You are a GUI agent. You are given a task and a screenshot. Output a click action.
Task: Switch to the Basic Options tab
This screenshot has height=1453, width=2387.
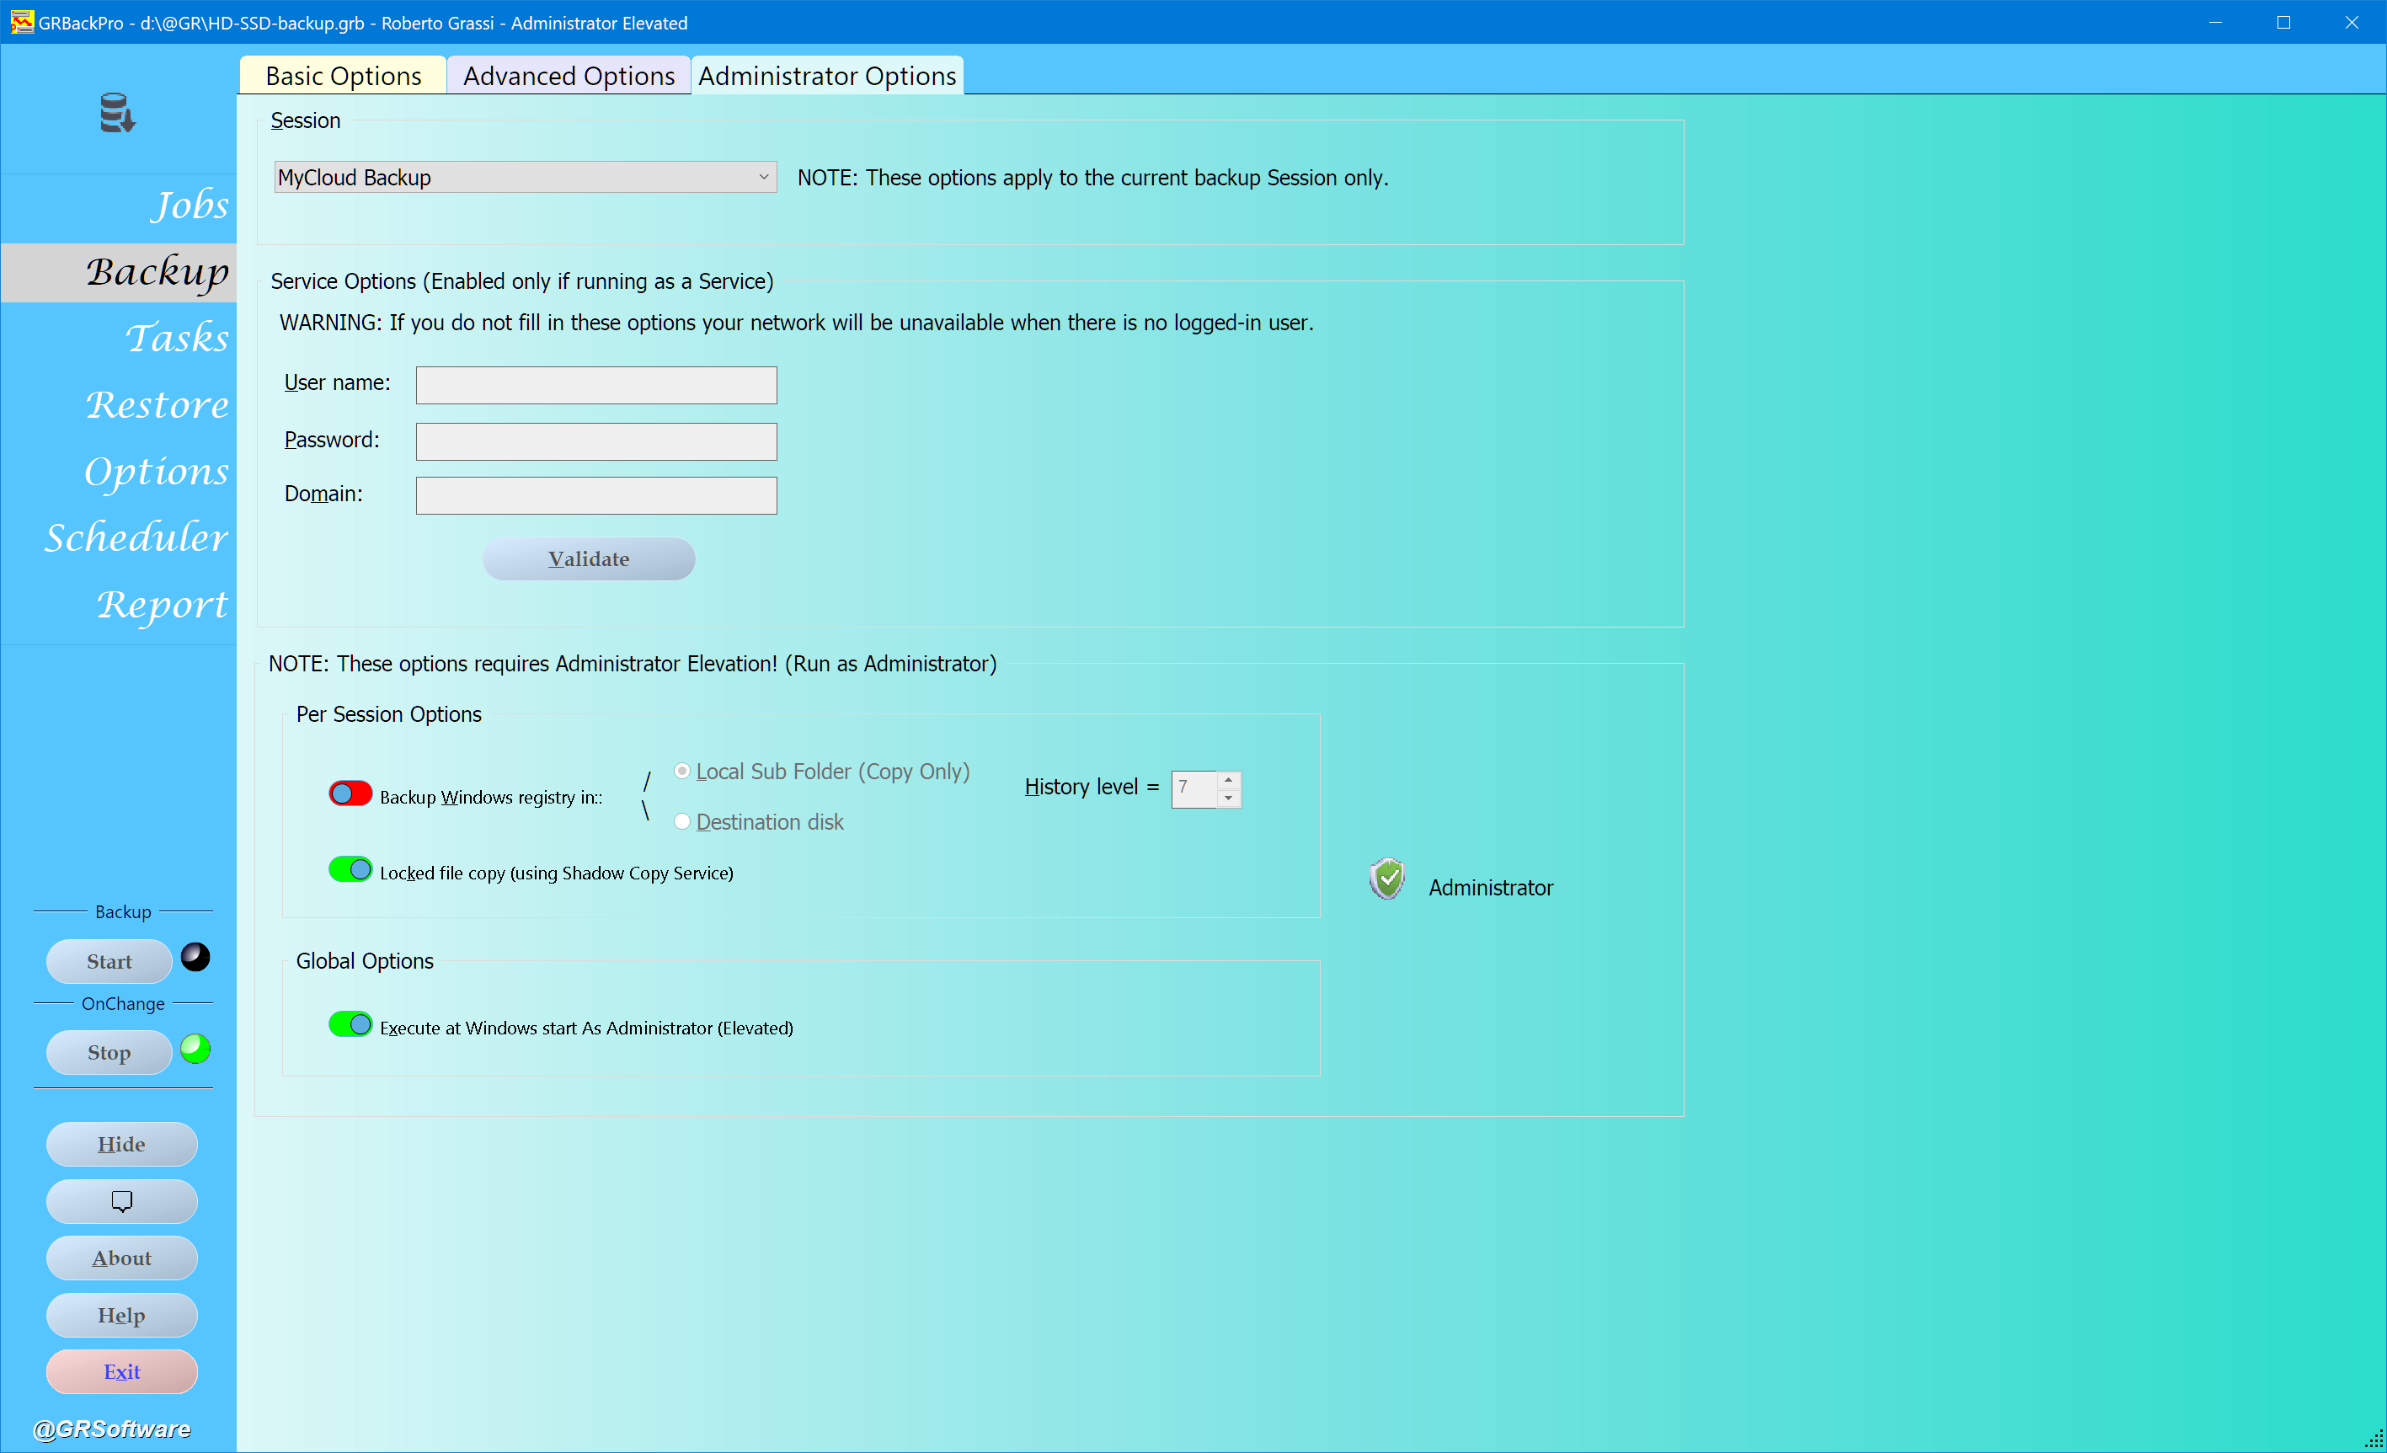[x=343, y=76]
